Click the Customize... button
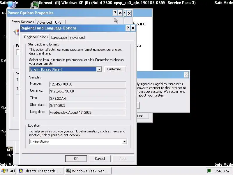The height and width of the screenshot is (175, 233). coord(115,69)
